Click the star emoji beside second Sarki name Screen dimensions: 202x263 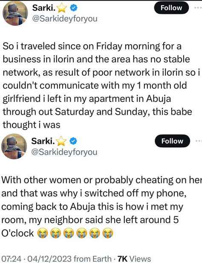[61, 142]
